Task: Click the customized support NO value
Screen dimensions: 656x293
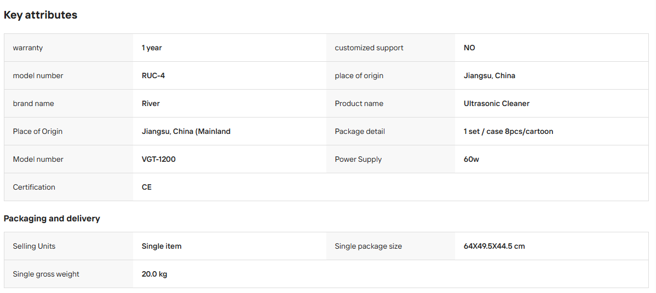Action: 469,48
